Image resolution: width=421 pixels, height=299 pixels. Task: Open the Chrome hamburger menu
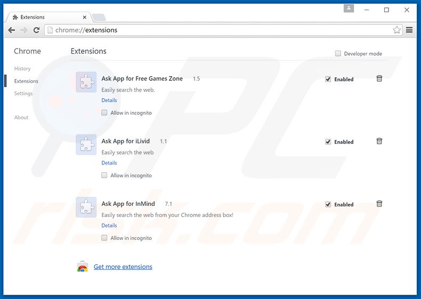(409, 30)
